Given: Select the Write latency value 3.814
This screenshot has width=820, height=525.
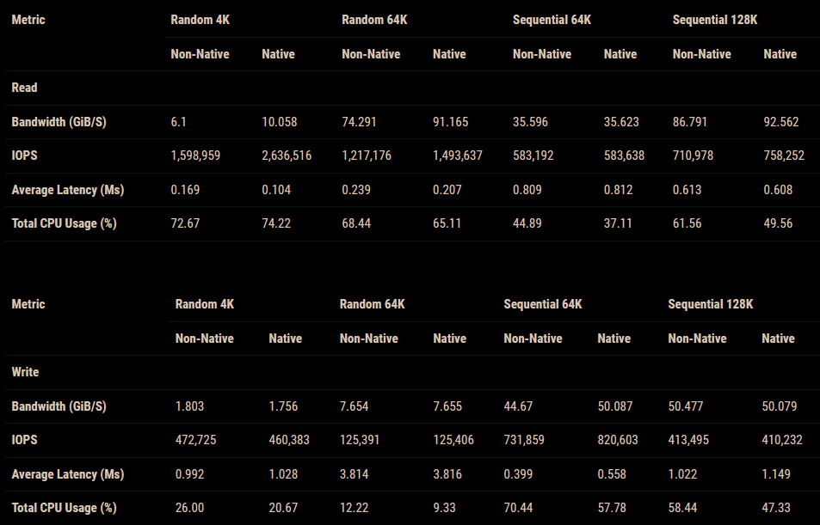Looking at the screenshot, I should 354,474.
